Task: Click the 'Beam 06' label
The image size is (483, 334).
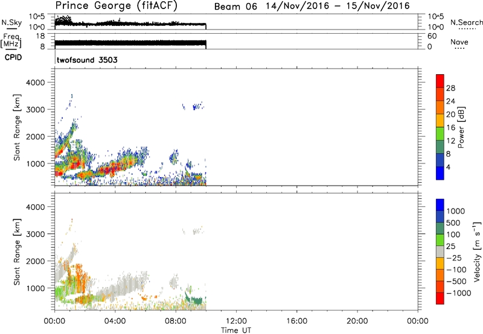Action: coord(235,7)
